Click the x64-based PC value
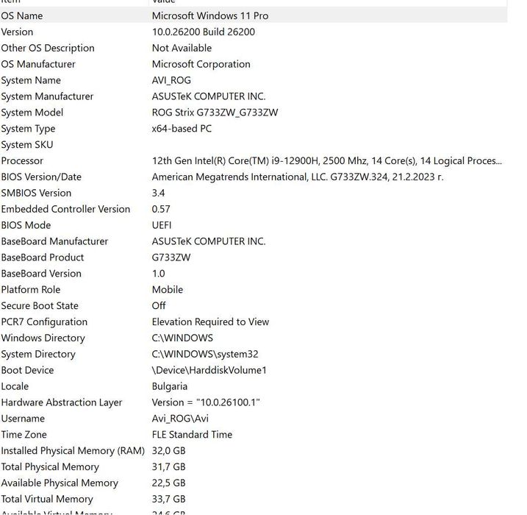 pyautogui.click(x=182, y=129)
